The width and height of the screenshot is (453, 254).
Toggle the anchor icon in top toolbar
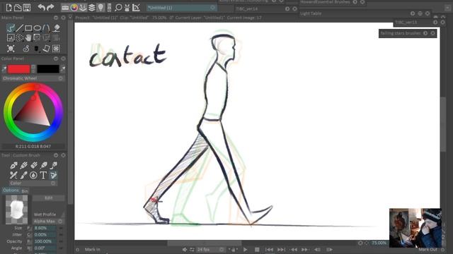point(83,8)
